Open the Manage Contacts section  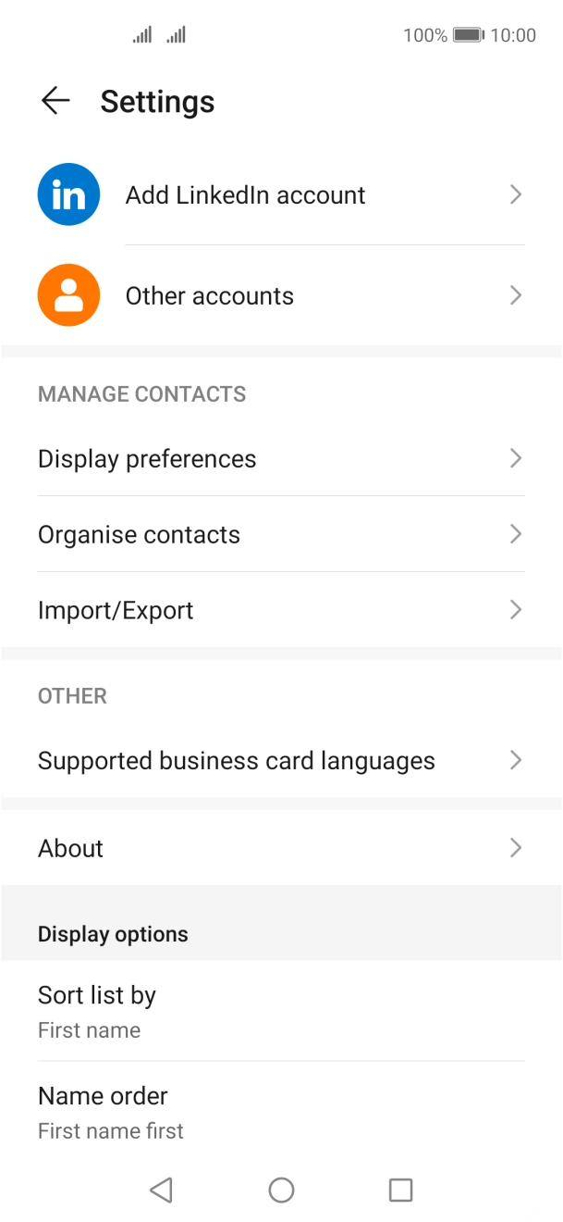click(x=141, y=393)
